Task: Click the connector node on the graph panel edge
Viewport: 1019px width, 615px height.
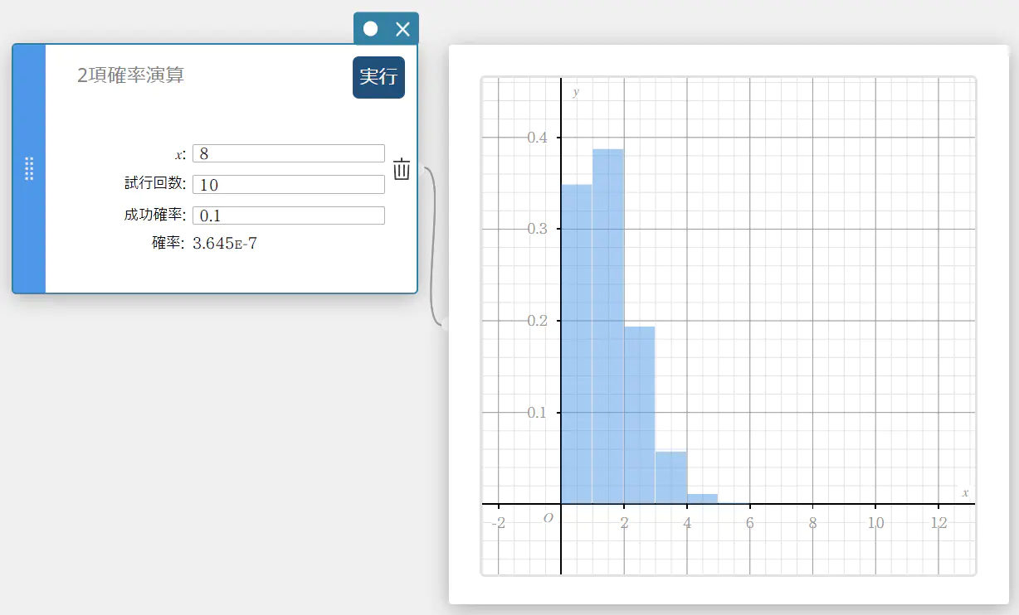Action: [x=446, y=325]
